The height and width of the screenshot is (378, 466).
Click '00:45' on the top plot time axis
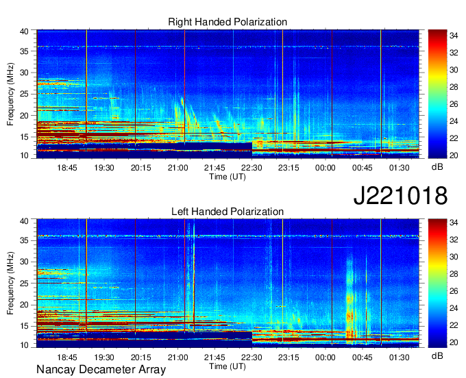pos(363,168)
